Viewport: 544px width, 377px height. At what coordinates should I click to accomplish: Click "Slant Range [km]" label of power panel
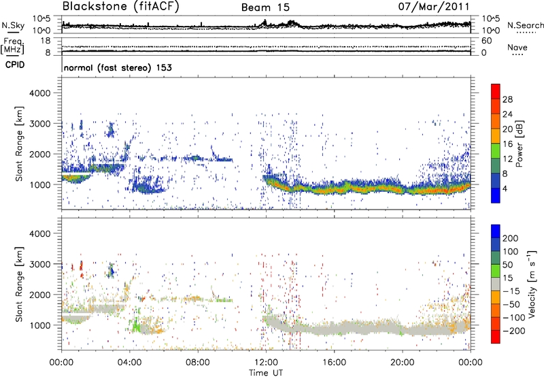[x=19, y=144]
